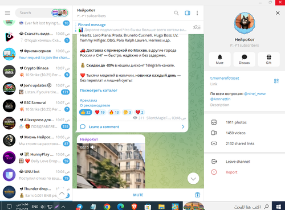Open Joe's updates channel
The image size is (285, 210).
coord(36,89)
